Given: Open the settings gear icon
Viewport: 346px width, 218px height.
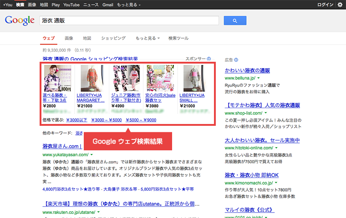Looking at the screenshot, I should coord(340,5).
